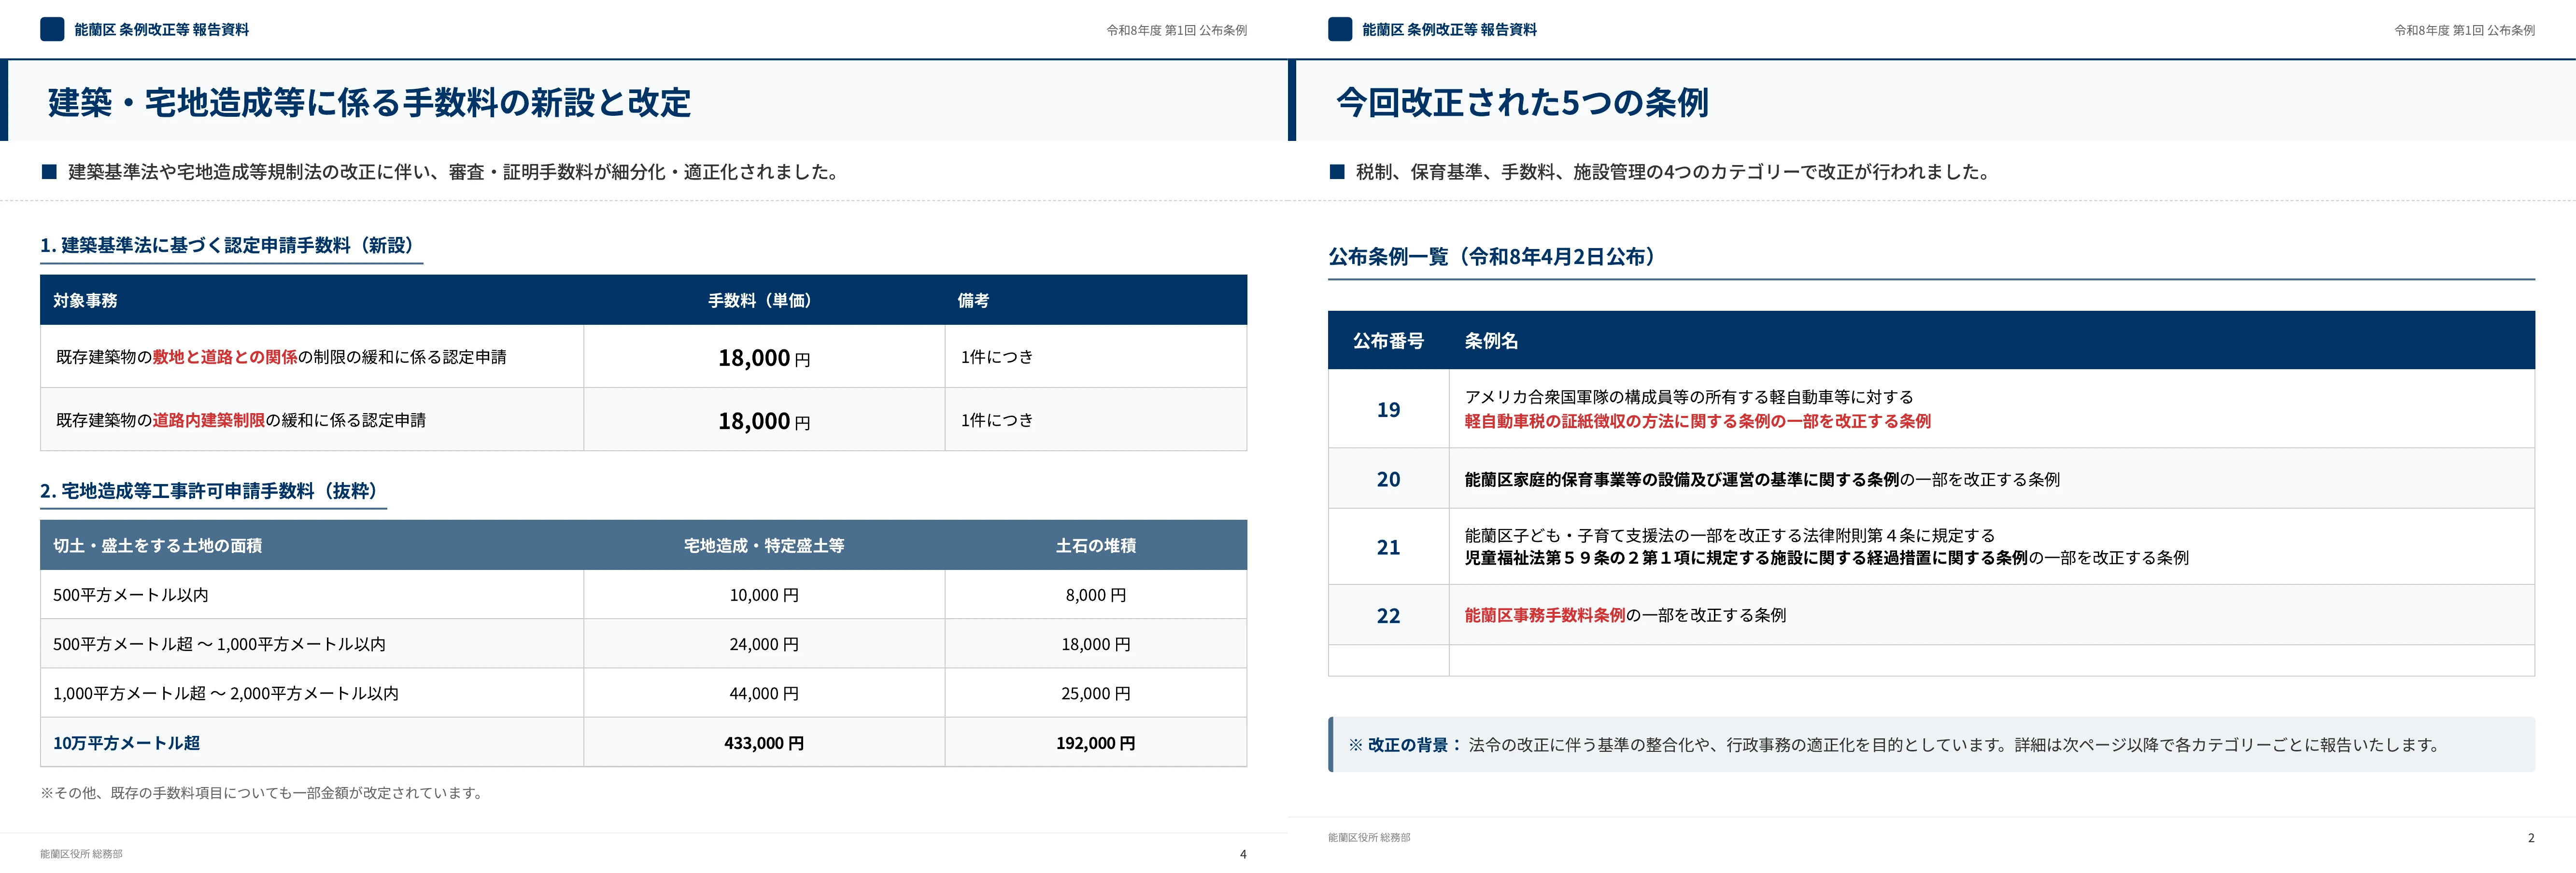2576x873 pixels.
Task: Select the row label 500平方メートル以内
Action: click(x=131, y=595)
